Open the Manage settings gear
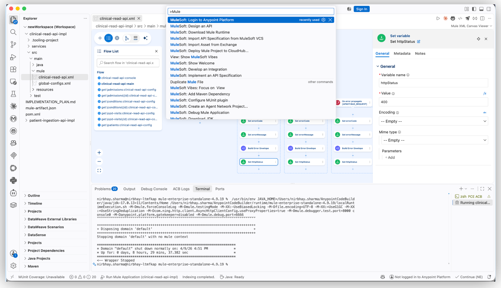The image size is (501, 288). (x=13, y=266)
